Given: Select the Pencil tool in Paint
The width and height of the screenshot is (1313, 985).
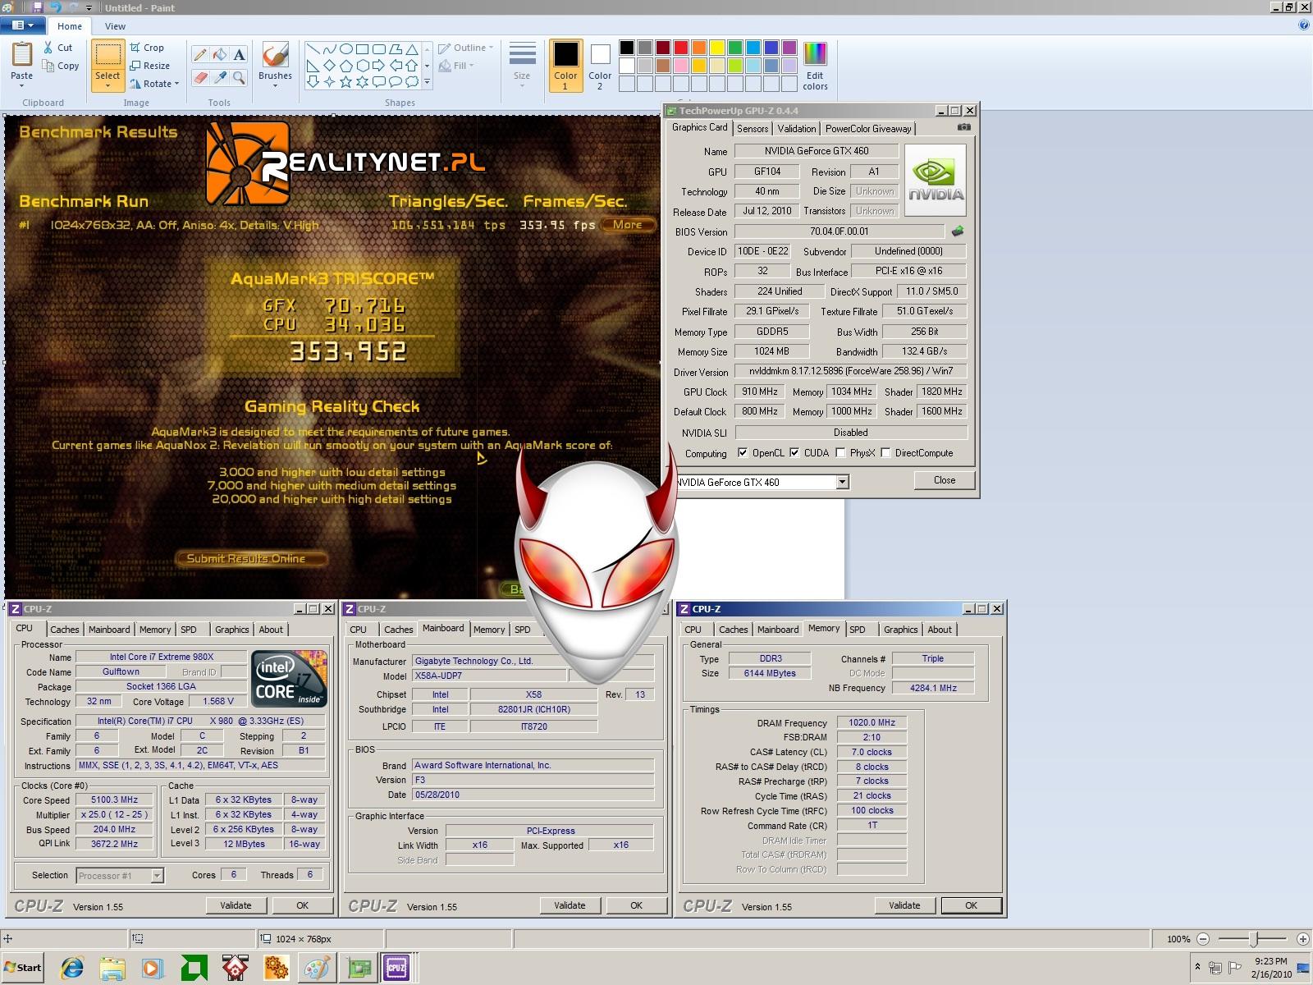Looking at the screenshot, I should point(199,55).
